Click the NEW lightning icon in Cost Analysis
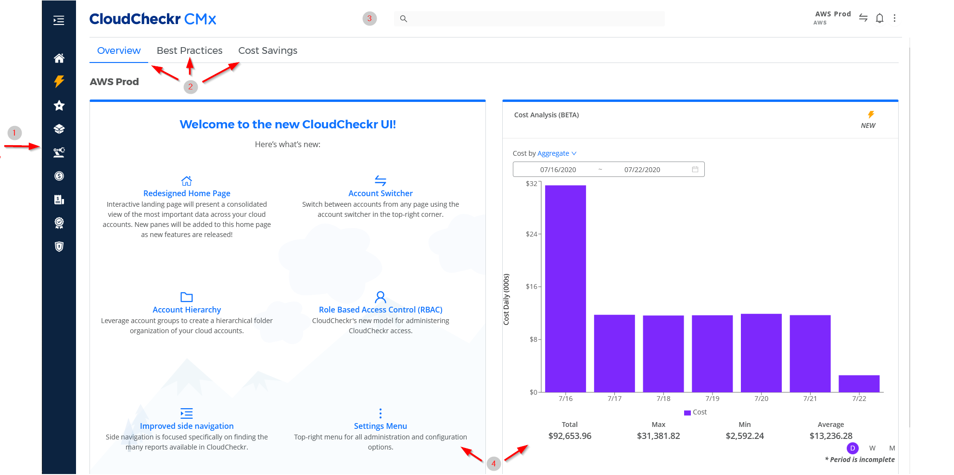This screenshot has width=954, height=475. point(871,114)
